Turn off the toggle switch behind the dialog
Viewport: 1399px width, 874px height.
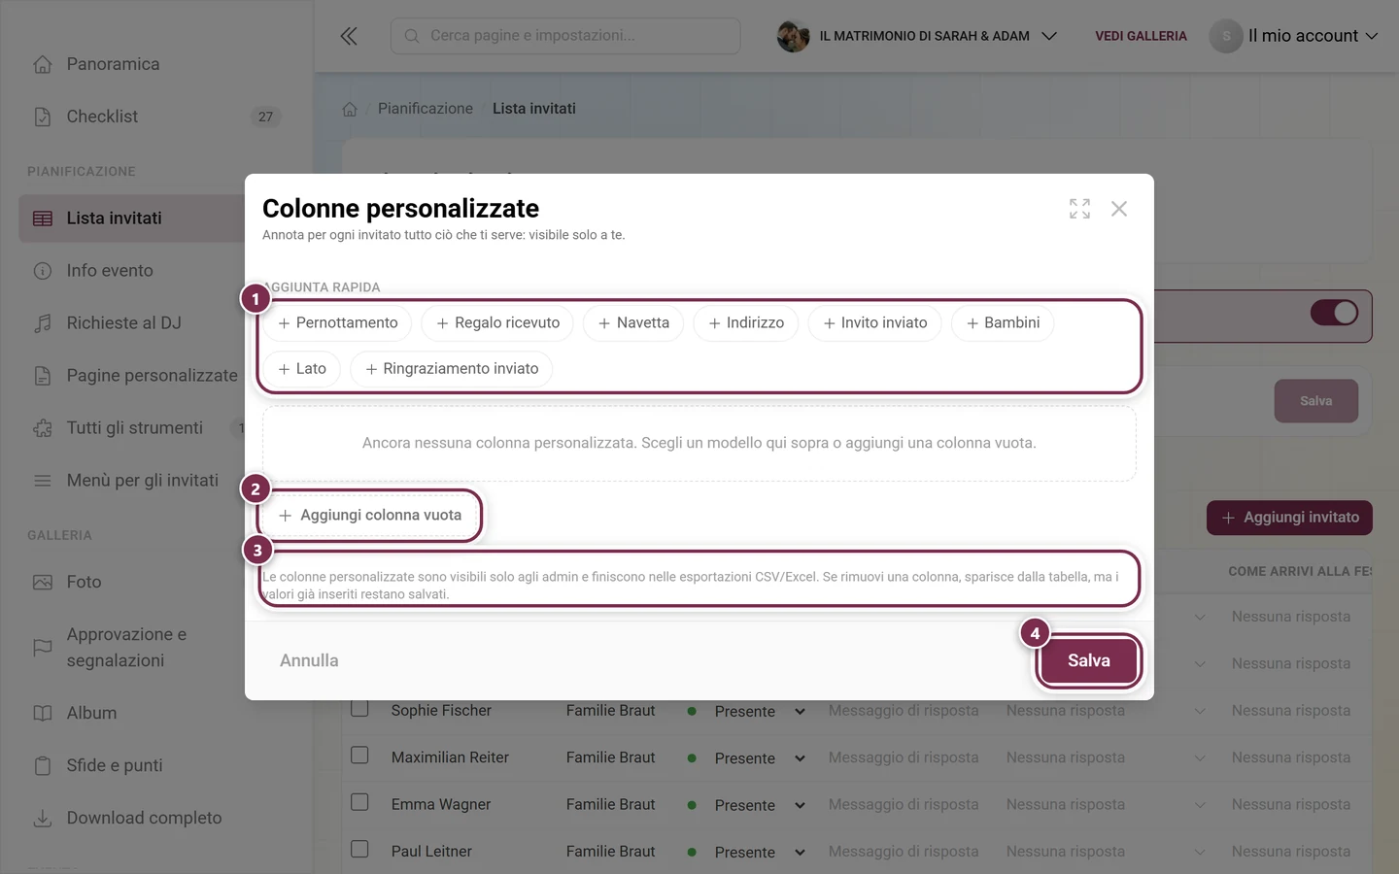click(x=1334, y=313)
